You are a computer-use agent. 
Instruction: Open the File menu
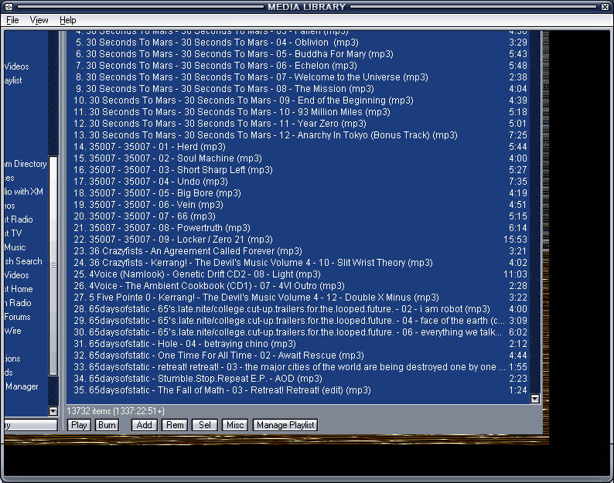click(12, 20)
